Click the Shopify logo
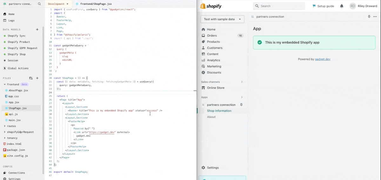The image size is (381, 180). (x=211, y=6)
